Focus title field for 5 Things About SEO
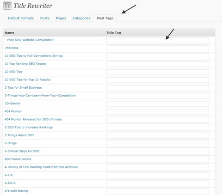This screenshot has height=195, width=222. click(x=158, y=136)
